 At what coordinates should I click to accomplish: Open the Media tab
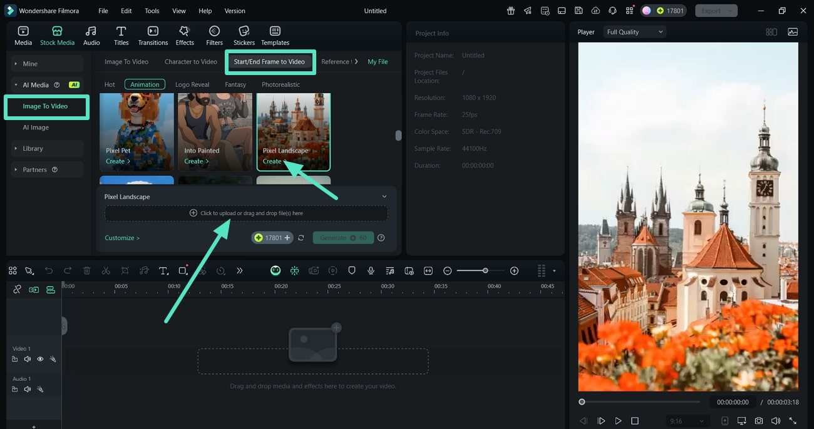[x=23, y=36]
